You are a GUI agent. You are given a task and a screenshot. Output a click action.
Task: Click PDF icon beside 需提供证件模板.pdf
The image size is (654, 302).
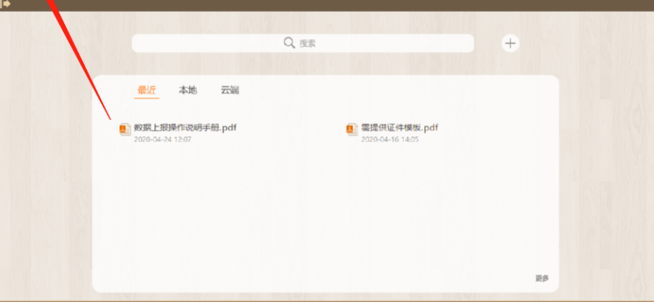click(x=352, y=130)
